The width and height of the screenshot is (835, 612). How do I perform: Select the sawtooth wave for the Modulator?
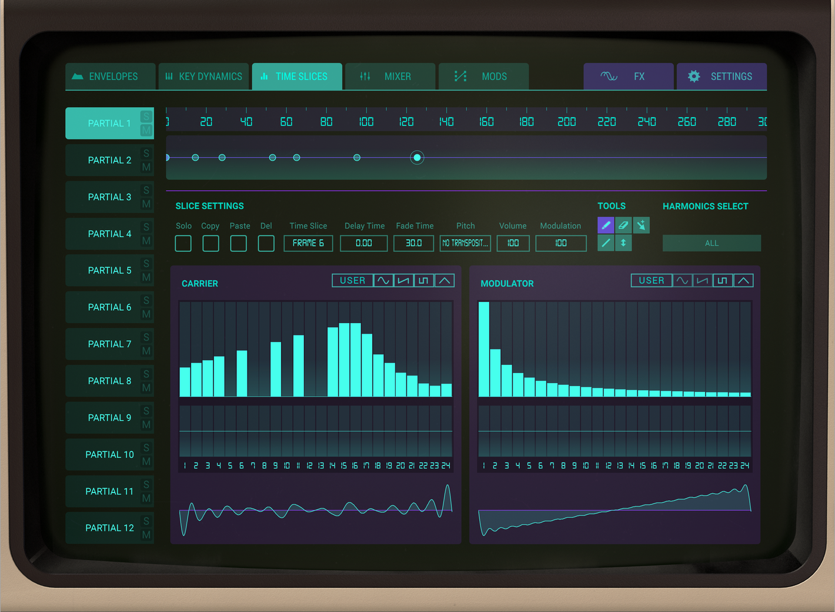pos(702,281)
